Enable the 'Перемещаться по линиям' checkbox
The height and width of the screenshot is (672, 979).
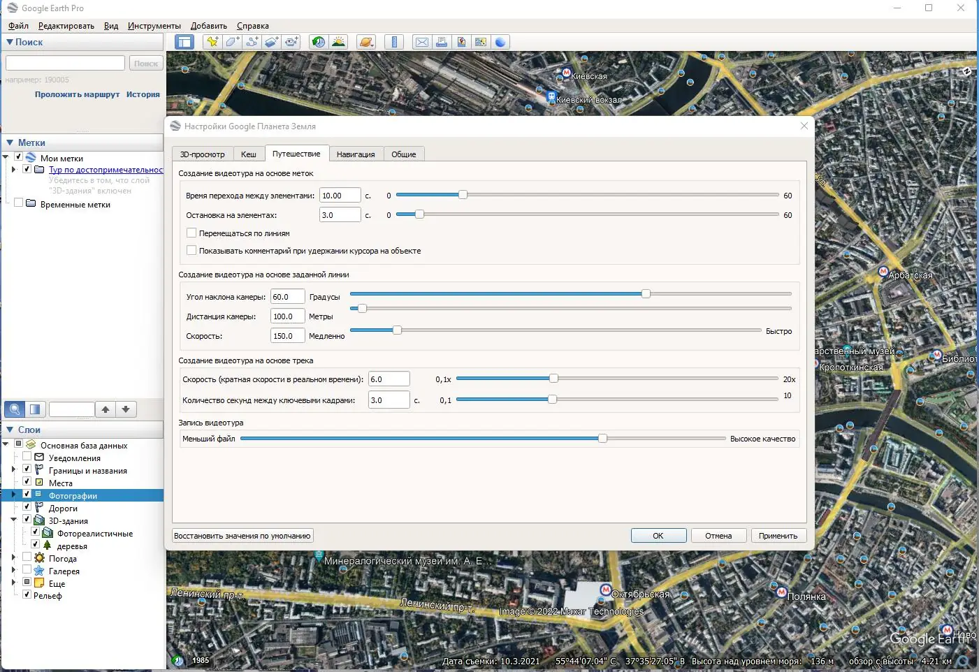pyautogui.click(x=191, y=233)
